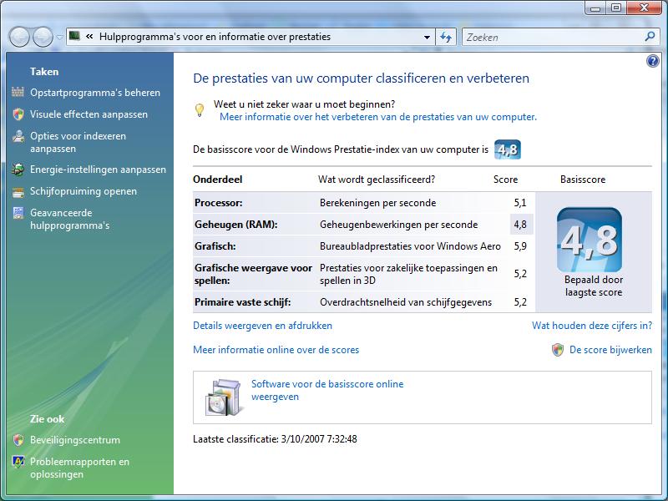Click the refresh arrows icon beside address bar
Screen dimensions: 668x501
tap(446, 37)
